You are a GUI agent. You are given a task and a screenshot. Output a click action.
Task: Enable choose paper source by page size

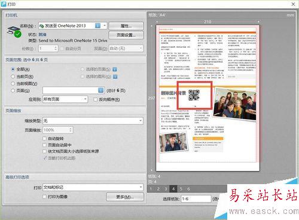pyautogui.click(x=45, y=151)
